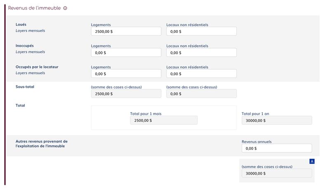Click the info icon beside Revenus de l'immeuble
The image size is (330, 189).
(65, 8)
